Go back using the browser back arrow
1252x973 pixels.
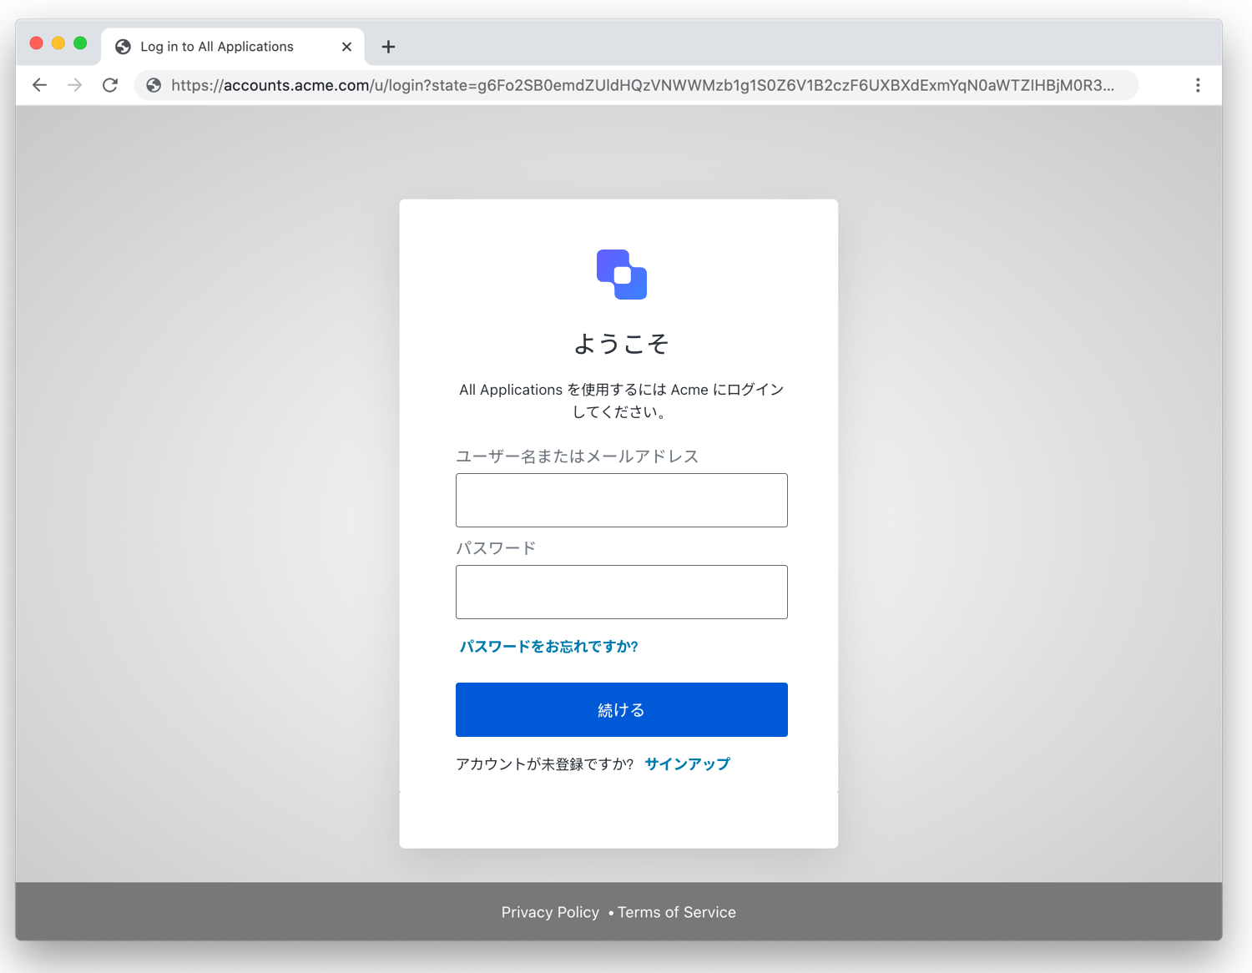[39, 85]
